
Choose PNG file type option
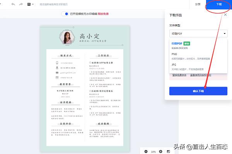198,56
